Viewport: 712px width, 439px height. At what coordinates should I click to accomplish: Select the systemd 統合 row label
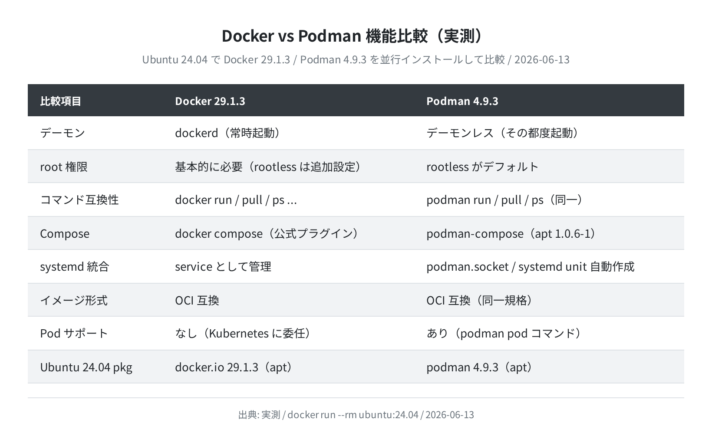[x=75, y=266]
